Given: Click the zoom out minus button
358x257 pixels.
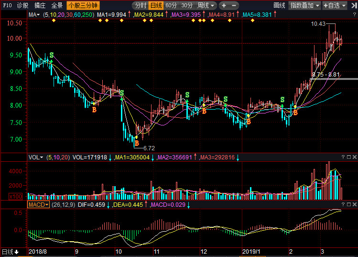Looking at the screenshot, I should click(x=234, y=5).
